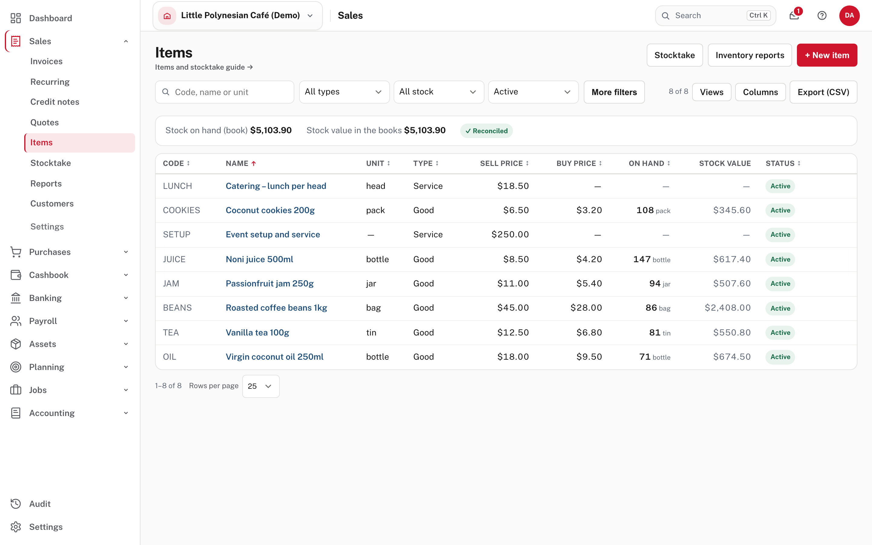Click the More filters button

tap(614, 92)
